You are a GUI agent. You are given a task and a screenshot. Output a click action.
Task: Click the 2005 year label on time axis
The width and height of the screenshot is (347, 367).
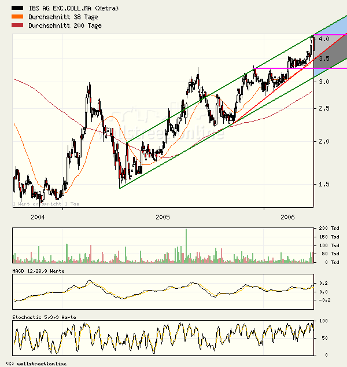163,217
